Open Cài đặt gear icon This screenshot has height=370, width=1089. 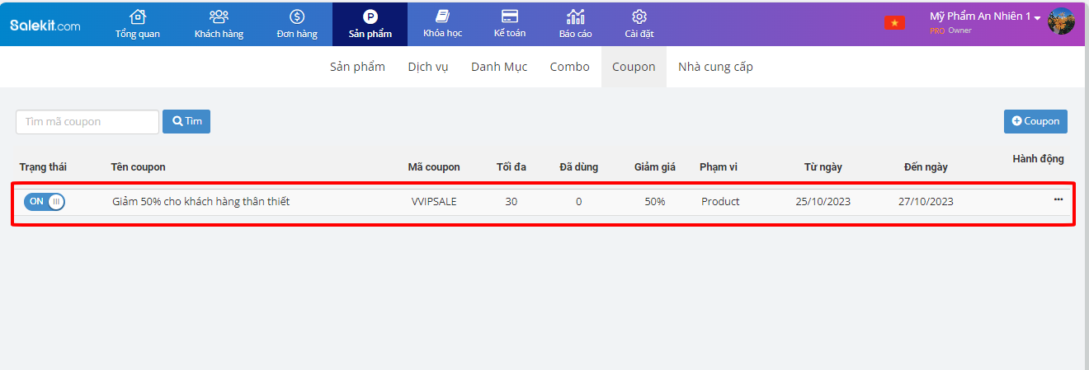639,17
